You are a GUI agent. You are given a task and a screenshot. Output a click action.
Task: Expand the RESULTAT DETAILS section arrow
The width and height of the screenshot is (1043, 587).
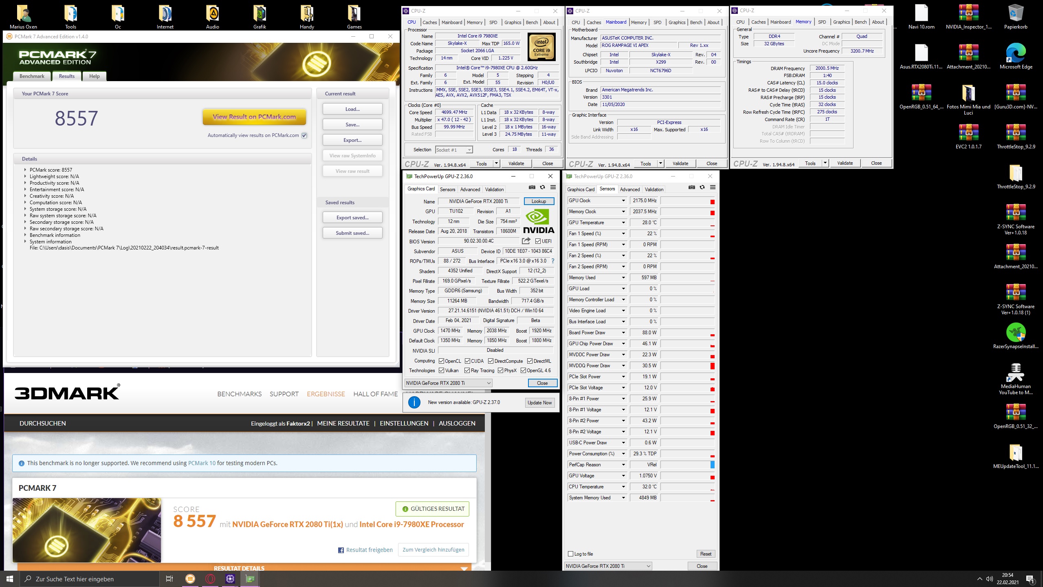[x=464, y=568]
